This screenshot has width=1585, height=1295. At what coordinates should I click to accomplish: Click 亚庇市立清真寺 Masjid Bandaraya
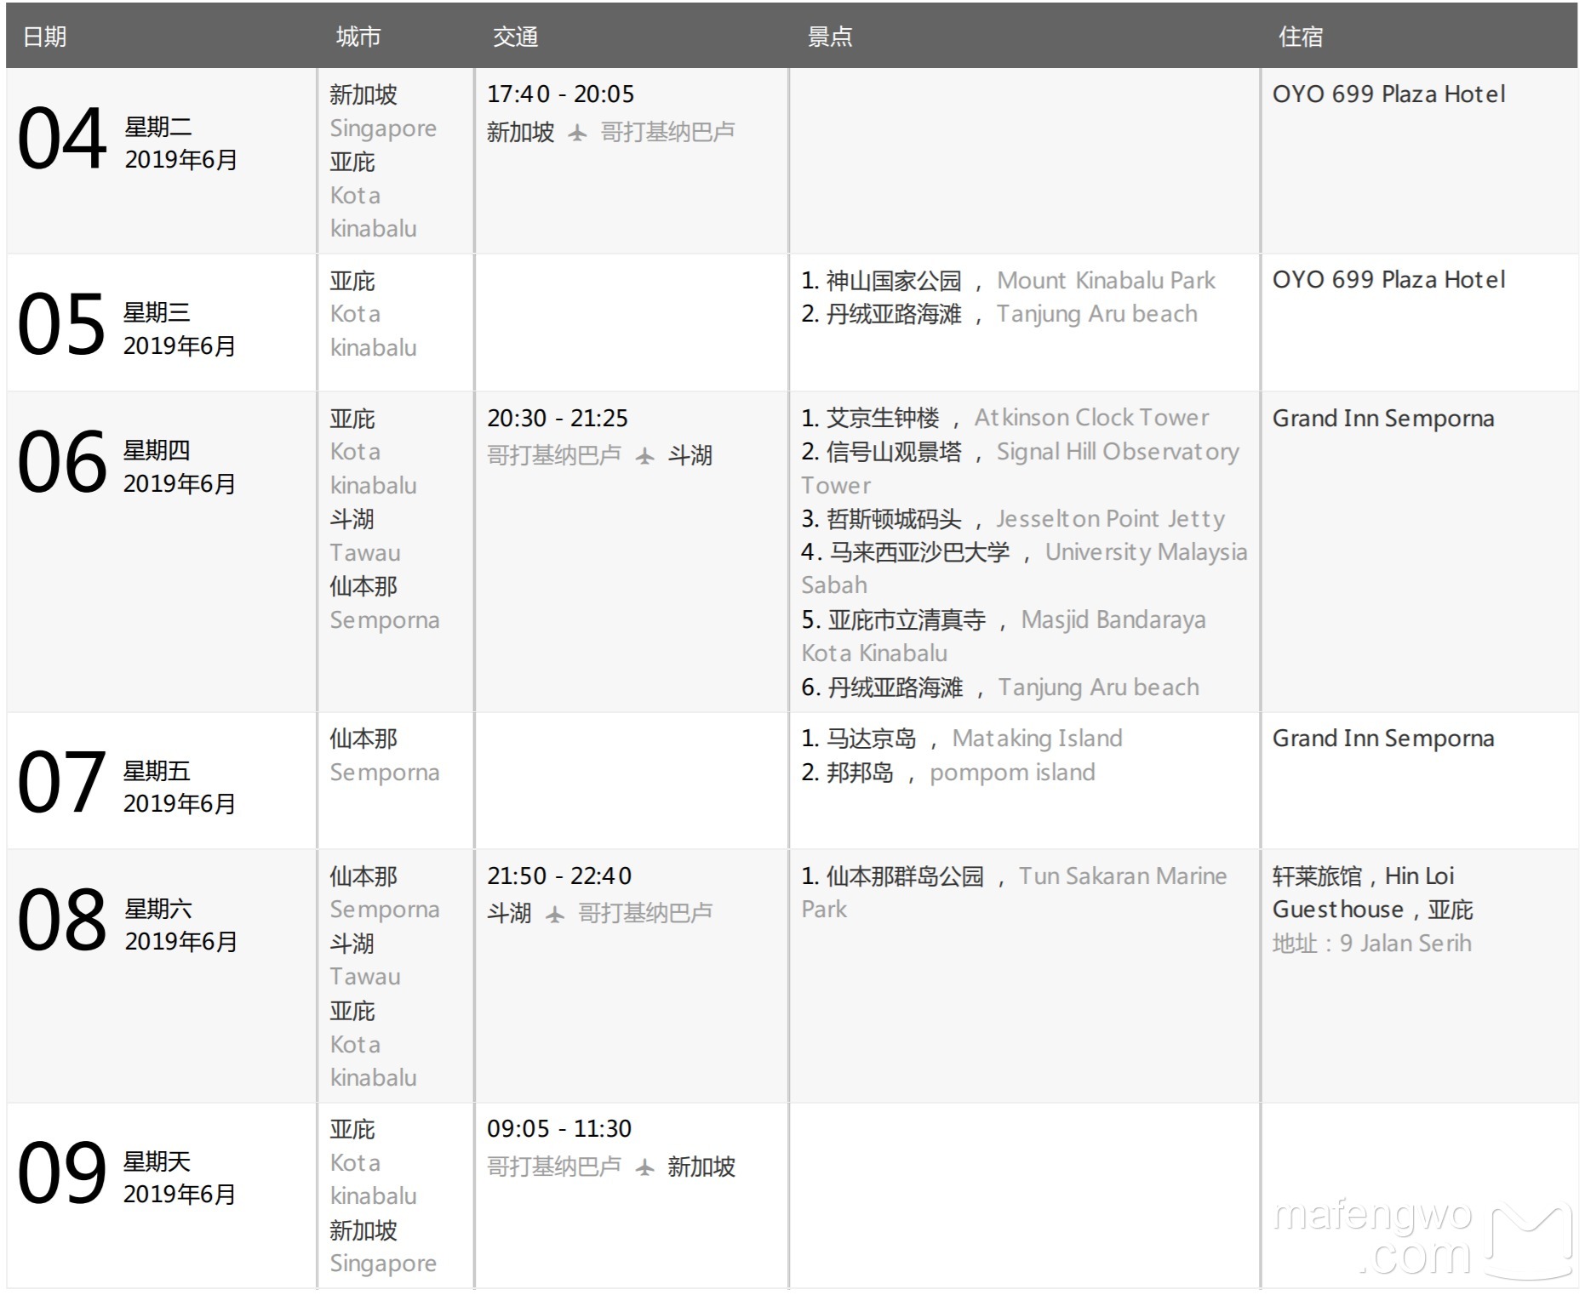1004,636
